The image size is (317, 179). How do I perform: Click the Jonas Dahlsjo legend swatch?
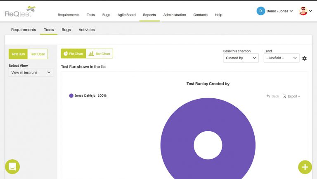(x=71, y=95)
